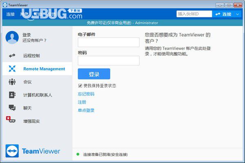The height and width of the screenshot is (163, 245).
Task: Click the 注册 link
Action: (82, 102)
